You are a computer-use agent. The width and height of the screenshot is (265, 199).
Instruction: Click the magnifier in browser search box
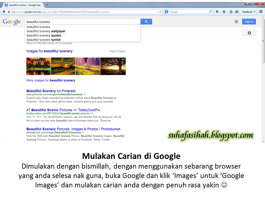point(210,12)
